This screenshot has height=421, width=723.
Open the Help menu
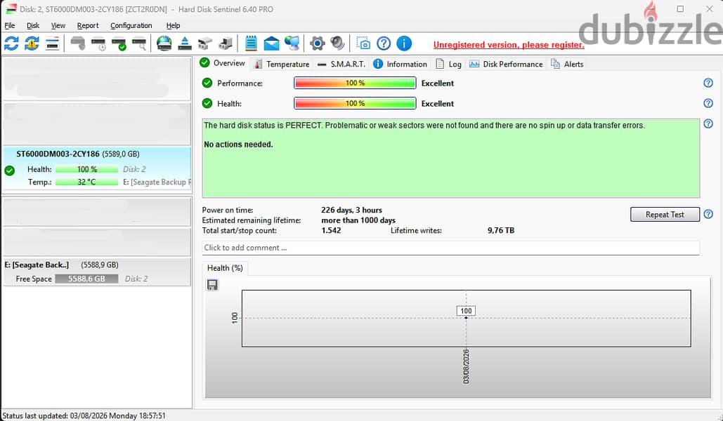[x=173, y=25]
